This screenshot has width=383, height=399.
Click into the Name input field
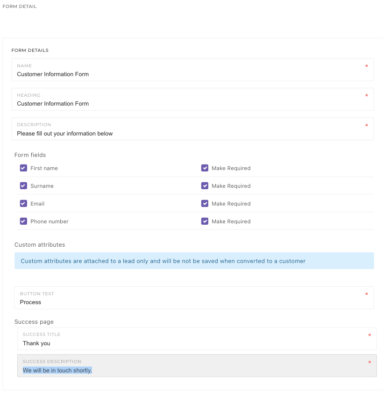(187, 74)
